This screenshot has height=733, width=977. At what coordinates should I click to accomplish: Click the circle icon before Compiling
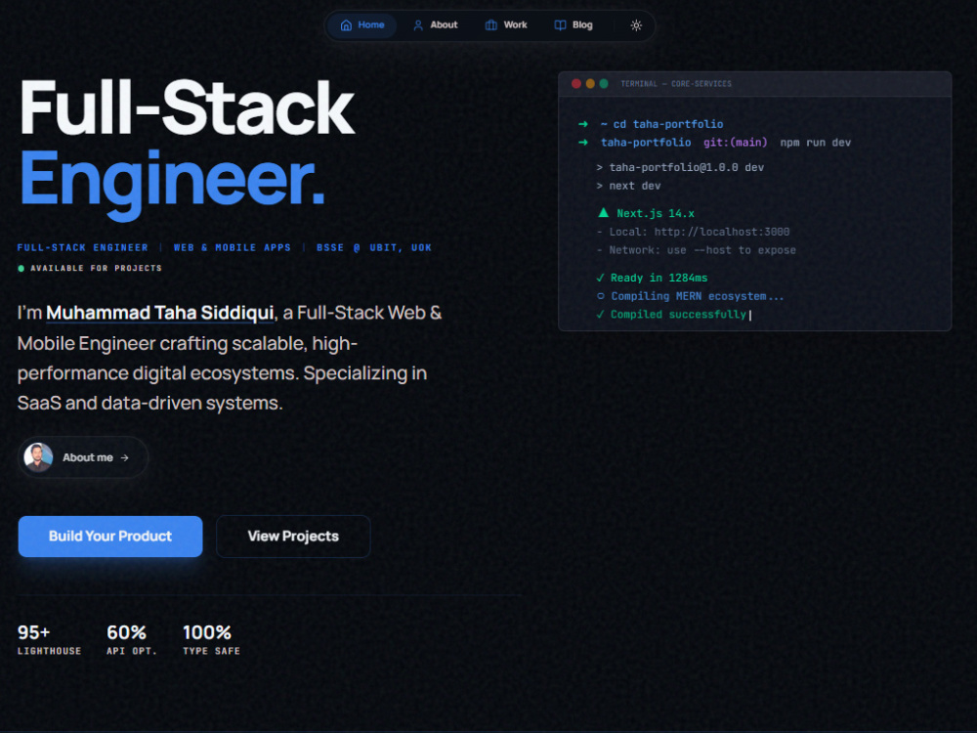pyautogui.click(x=601, y=297)
